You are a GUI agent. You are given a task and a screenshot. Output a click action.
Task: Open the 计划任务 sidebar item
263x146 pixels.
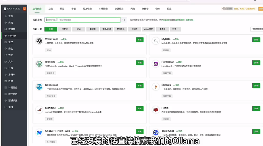point(14,88)
